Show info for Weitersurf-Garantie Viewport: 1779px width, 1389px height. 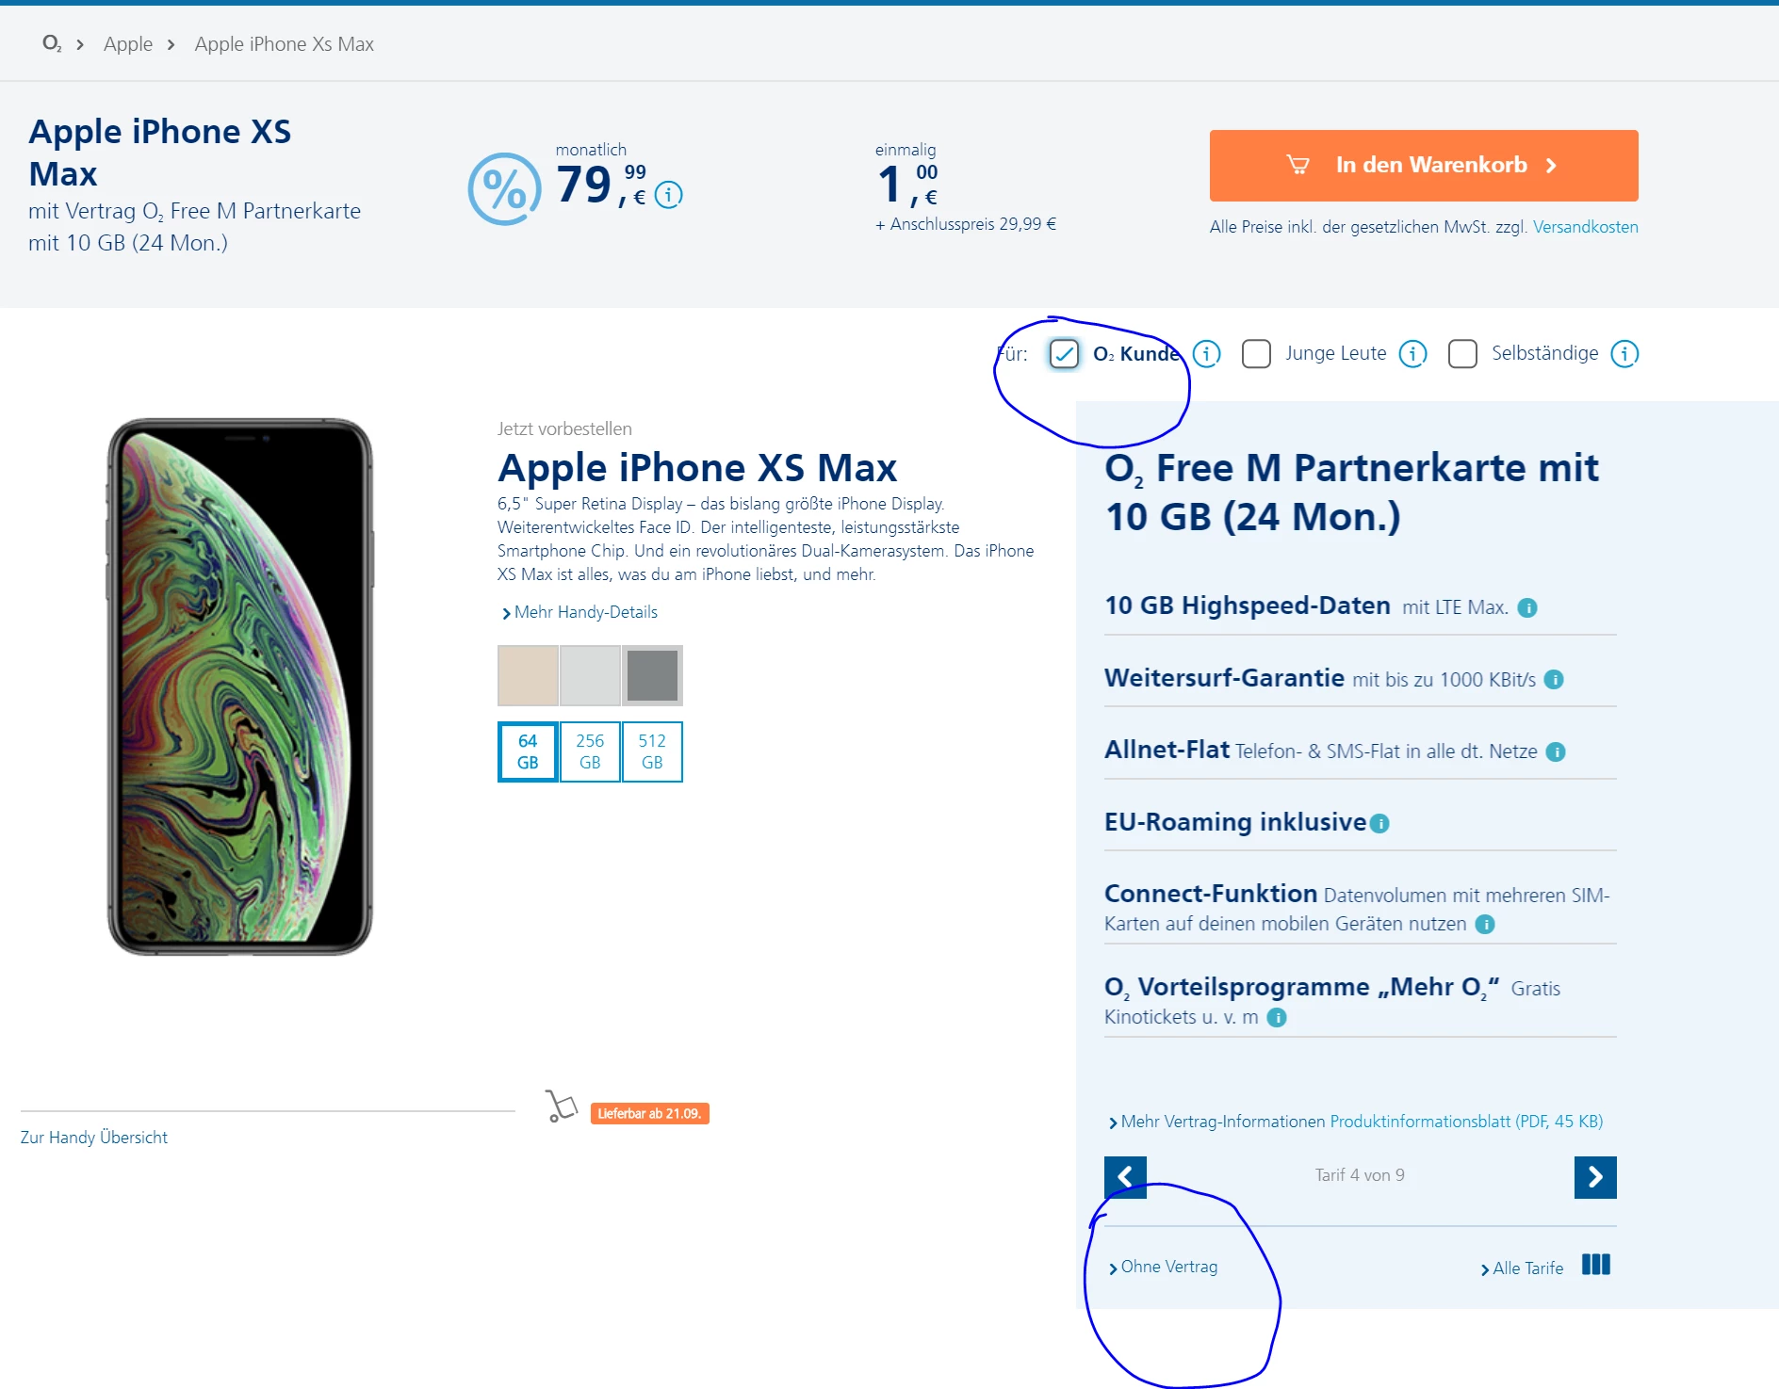click(x=1555, y=680)
